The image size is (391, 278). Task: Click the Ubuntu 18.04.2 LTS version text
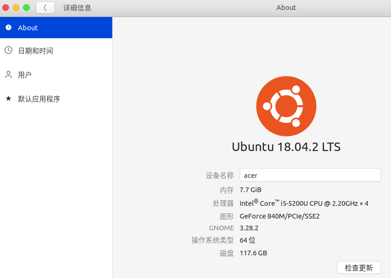286,147
